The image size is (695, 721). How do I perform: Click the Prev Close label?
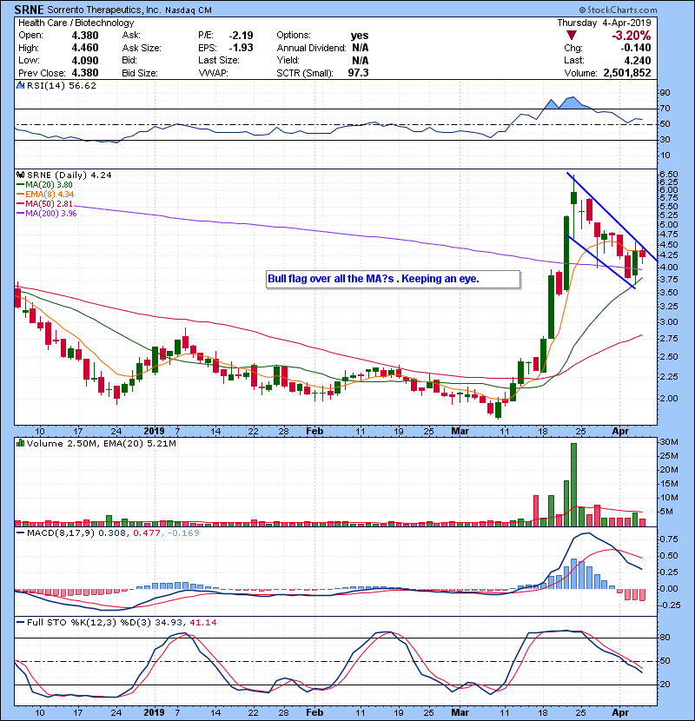pos(42,73)
